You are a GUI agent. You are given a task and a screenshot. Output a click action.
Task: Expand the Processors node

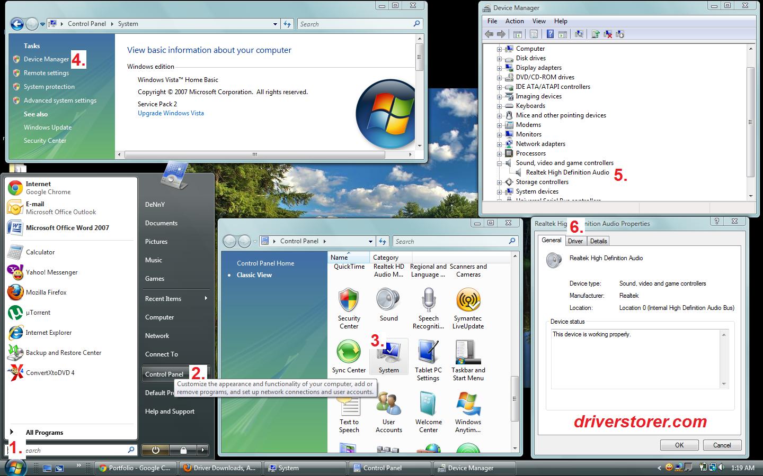coord(499,153)
